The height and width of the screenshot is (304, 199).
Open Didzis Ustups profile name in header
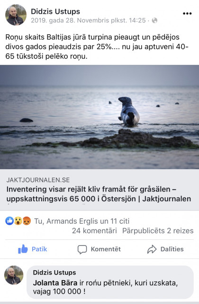point(55,11)
